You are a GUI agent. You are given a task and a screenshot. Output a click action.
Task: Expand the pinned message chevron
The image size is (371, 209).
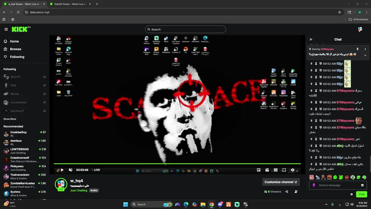[365, 55]
